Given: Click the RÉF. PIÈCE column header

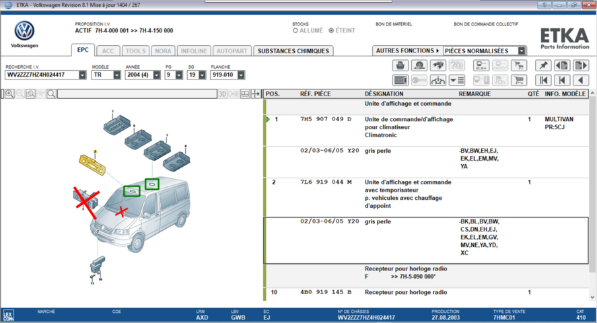Looking at the screenshot, I should point(315,94).
